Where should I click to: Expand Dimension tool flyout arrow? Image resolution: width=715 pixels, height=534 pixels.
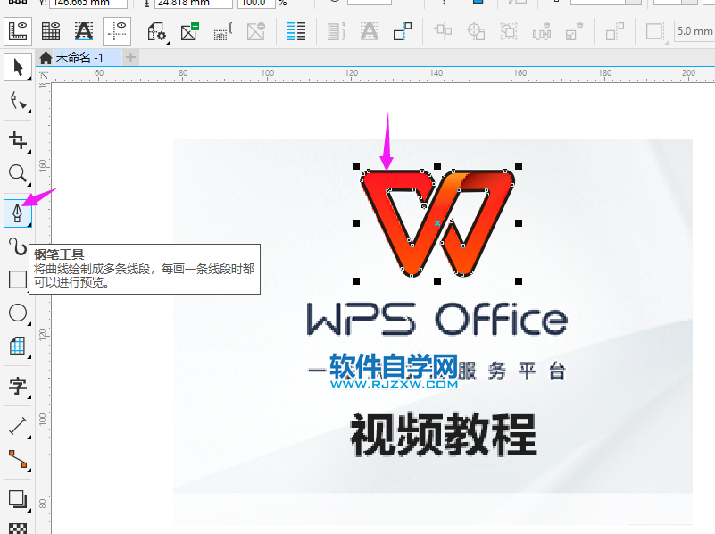(29, 437)
